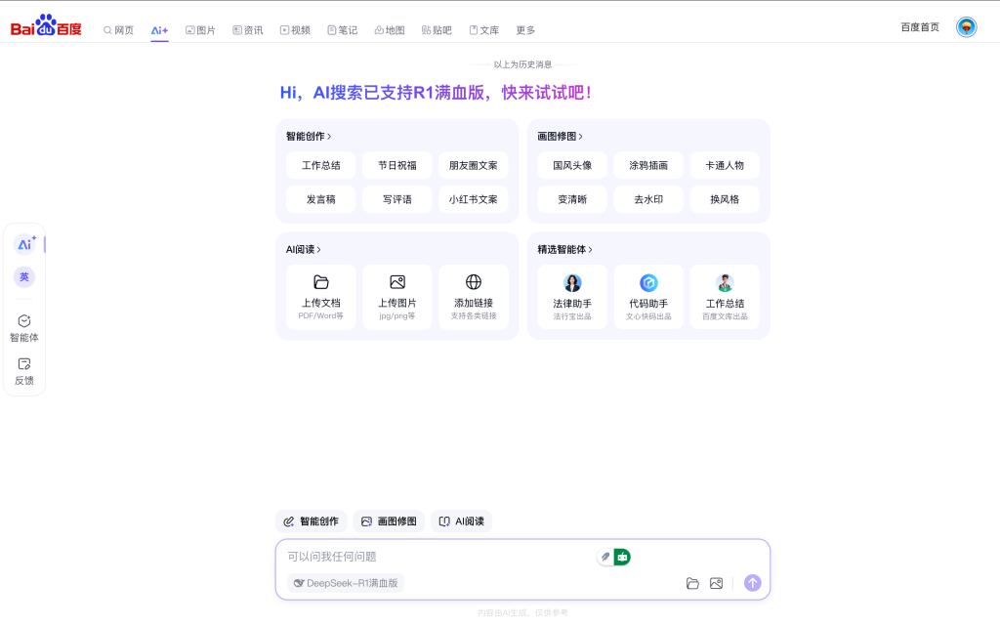Expand the 智能创作 section heading
The image size is (1000, 625).
point(309,137)
